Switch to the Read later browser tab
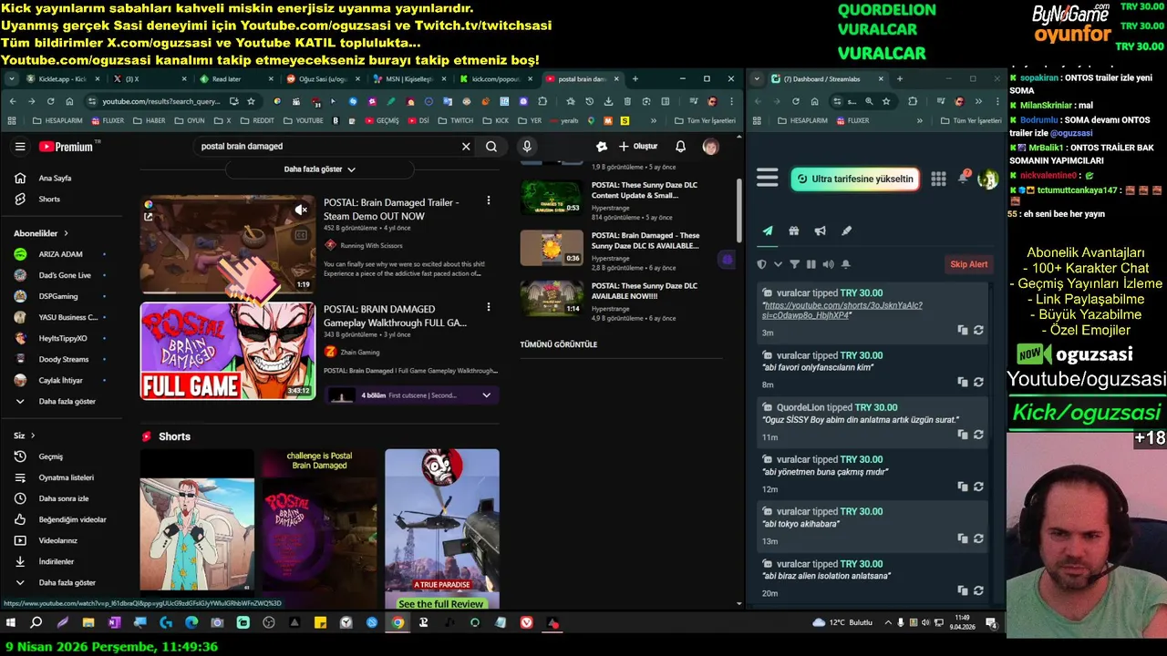 226,78
